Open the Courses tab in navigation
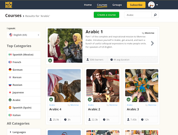The height and width of the screenshot is (135, 178). [x=102, y=5]
